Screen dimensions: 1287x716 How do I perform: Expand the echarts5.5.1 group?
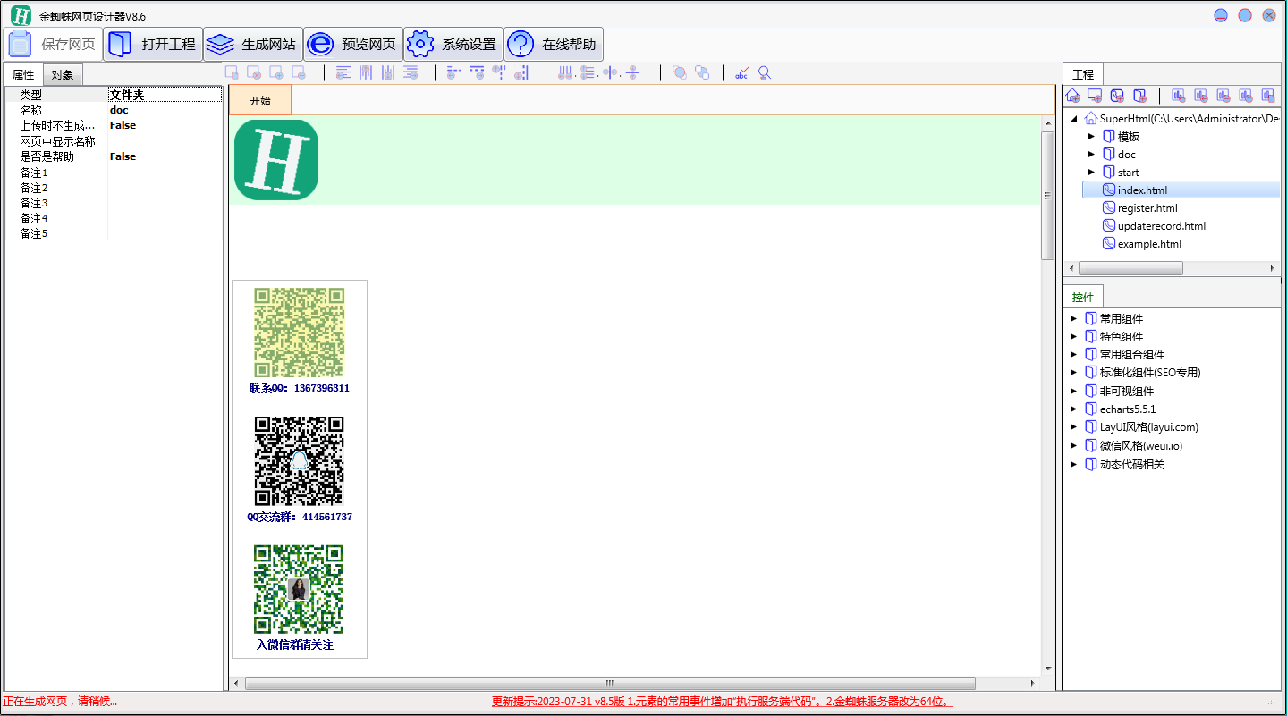click(x=1073, y=409)
